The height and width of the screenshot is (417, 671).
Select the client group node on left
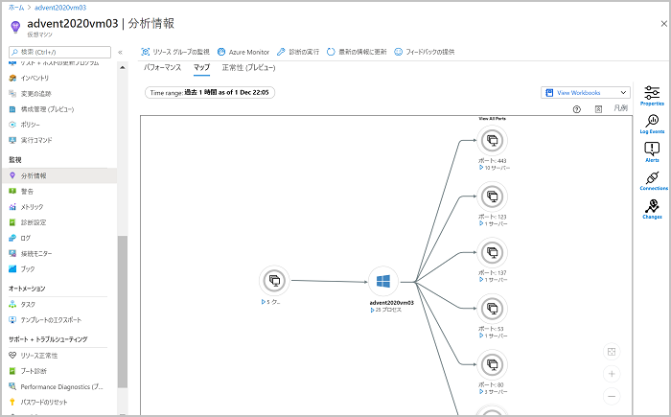(274, 281)
